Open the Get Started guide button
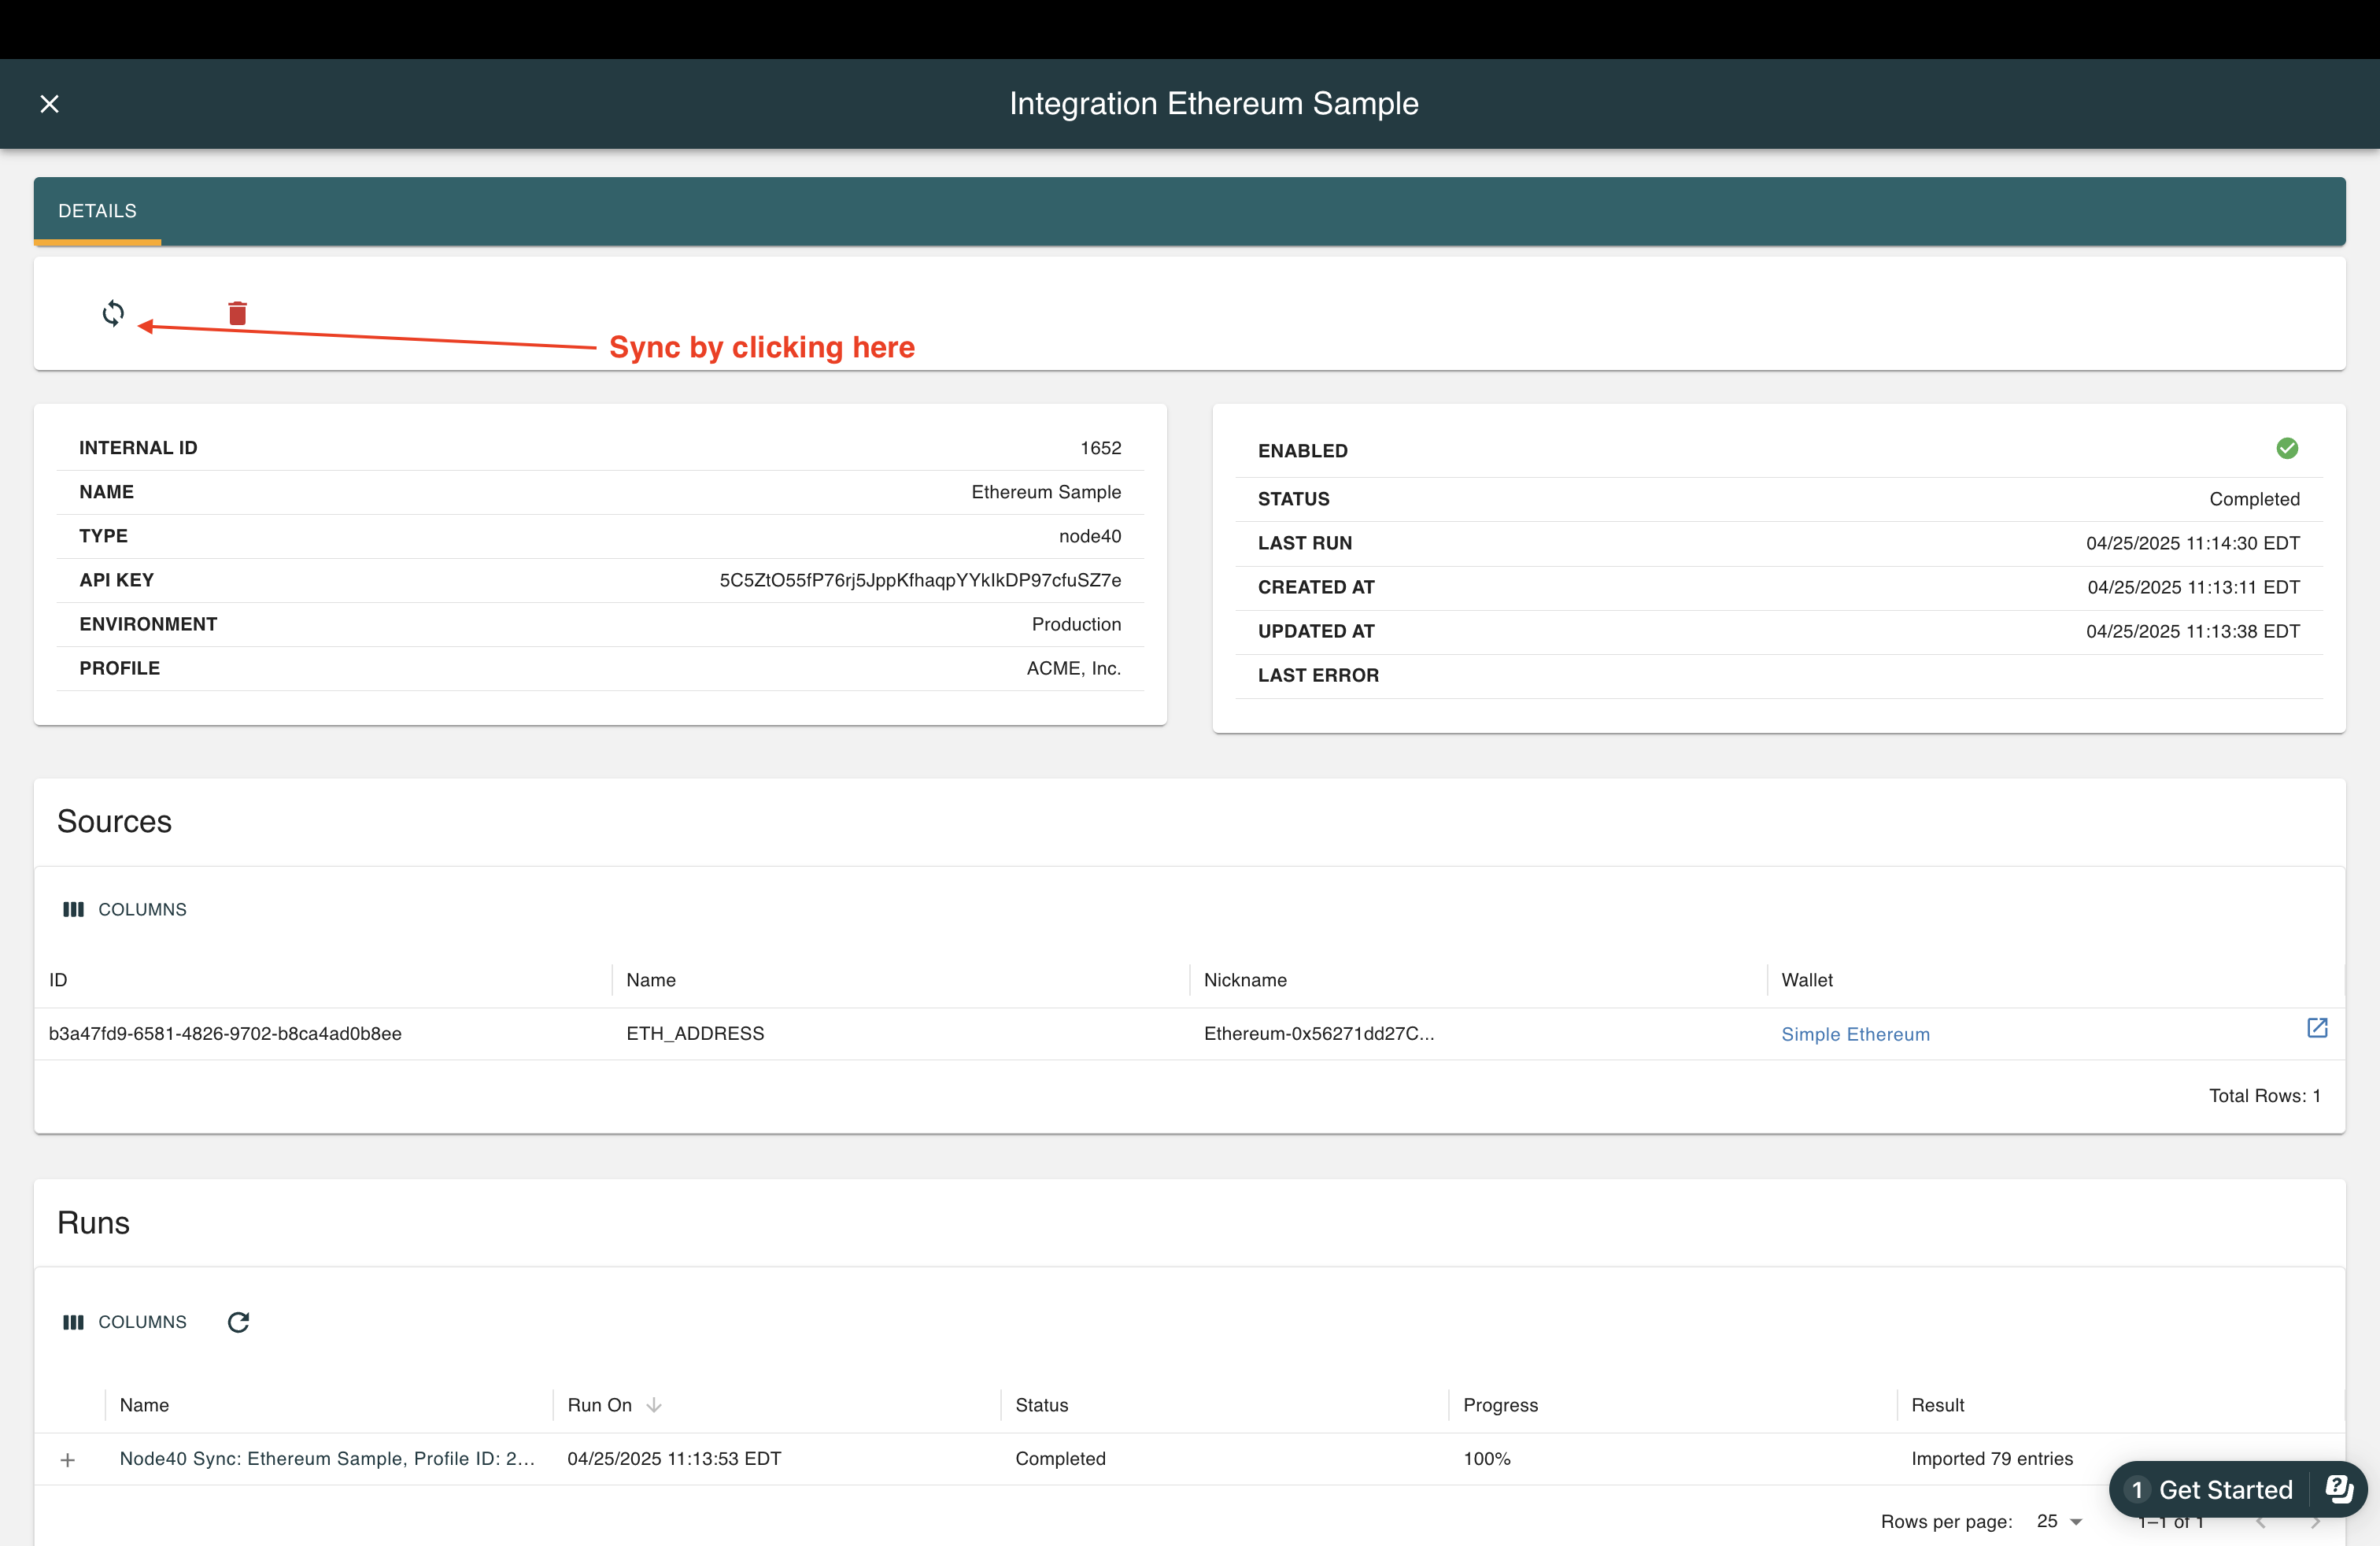Screen dimensions: 2380x1546 (2208, 1490)
